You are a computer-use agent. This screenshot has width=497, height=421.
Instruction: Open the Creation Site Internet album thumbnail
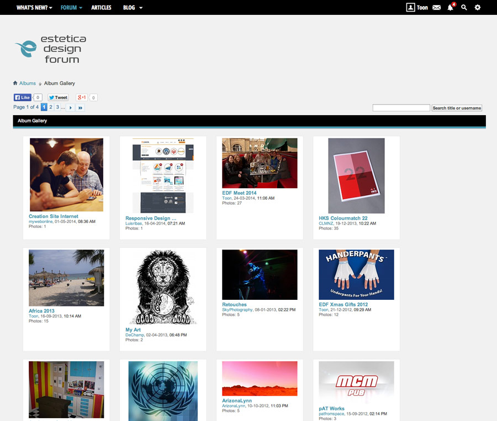[67, 175]
